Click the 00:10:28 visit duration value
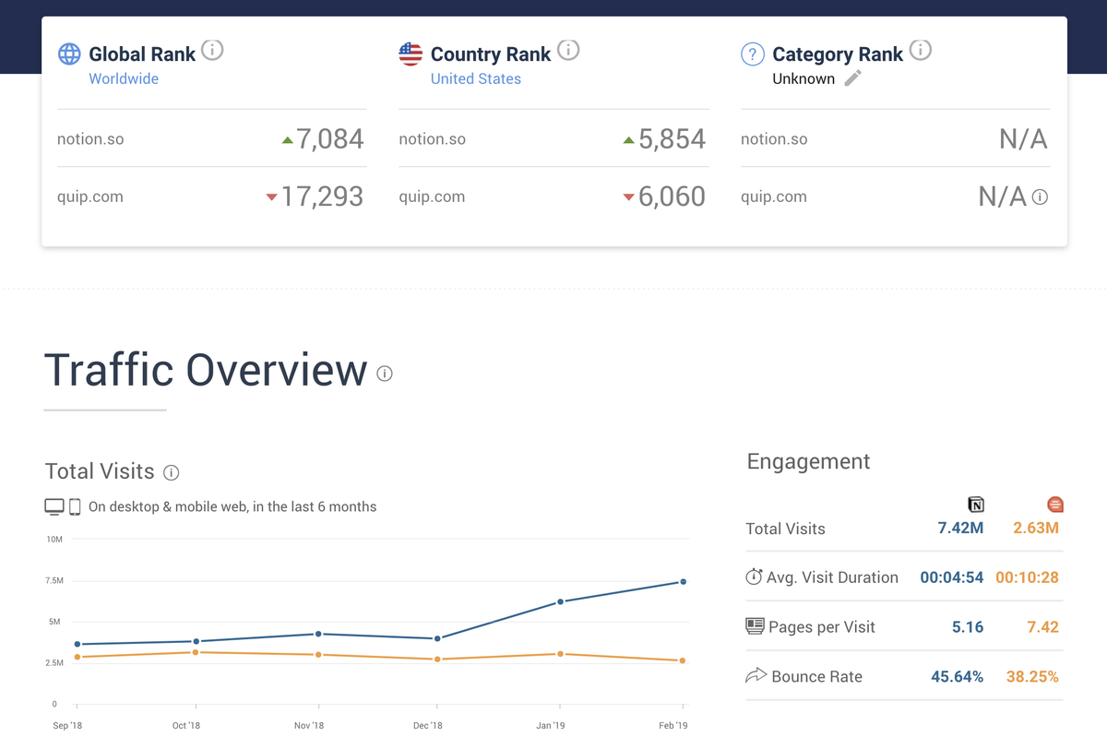 point(1028,577)
